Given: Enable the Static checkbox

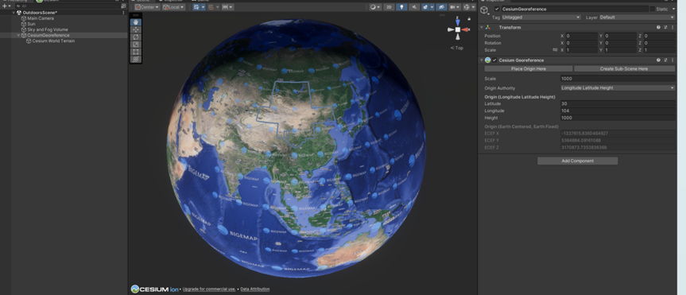Looking at the screenshot, I should click(653, 9).
